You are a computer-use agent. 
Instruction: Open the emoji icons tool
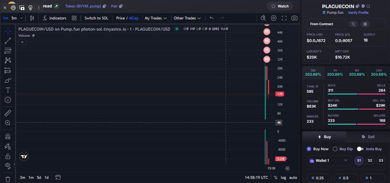[8, 100]
